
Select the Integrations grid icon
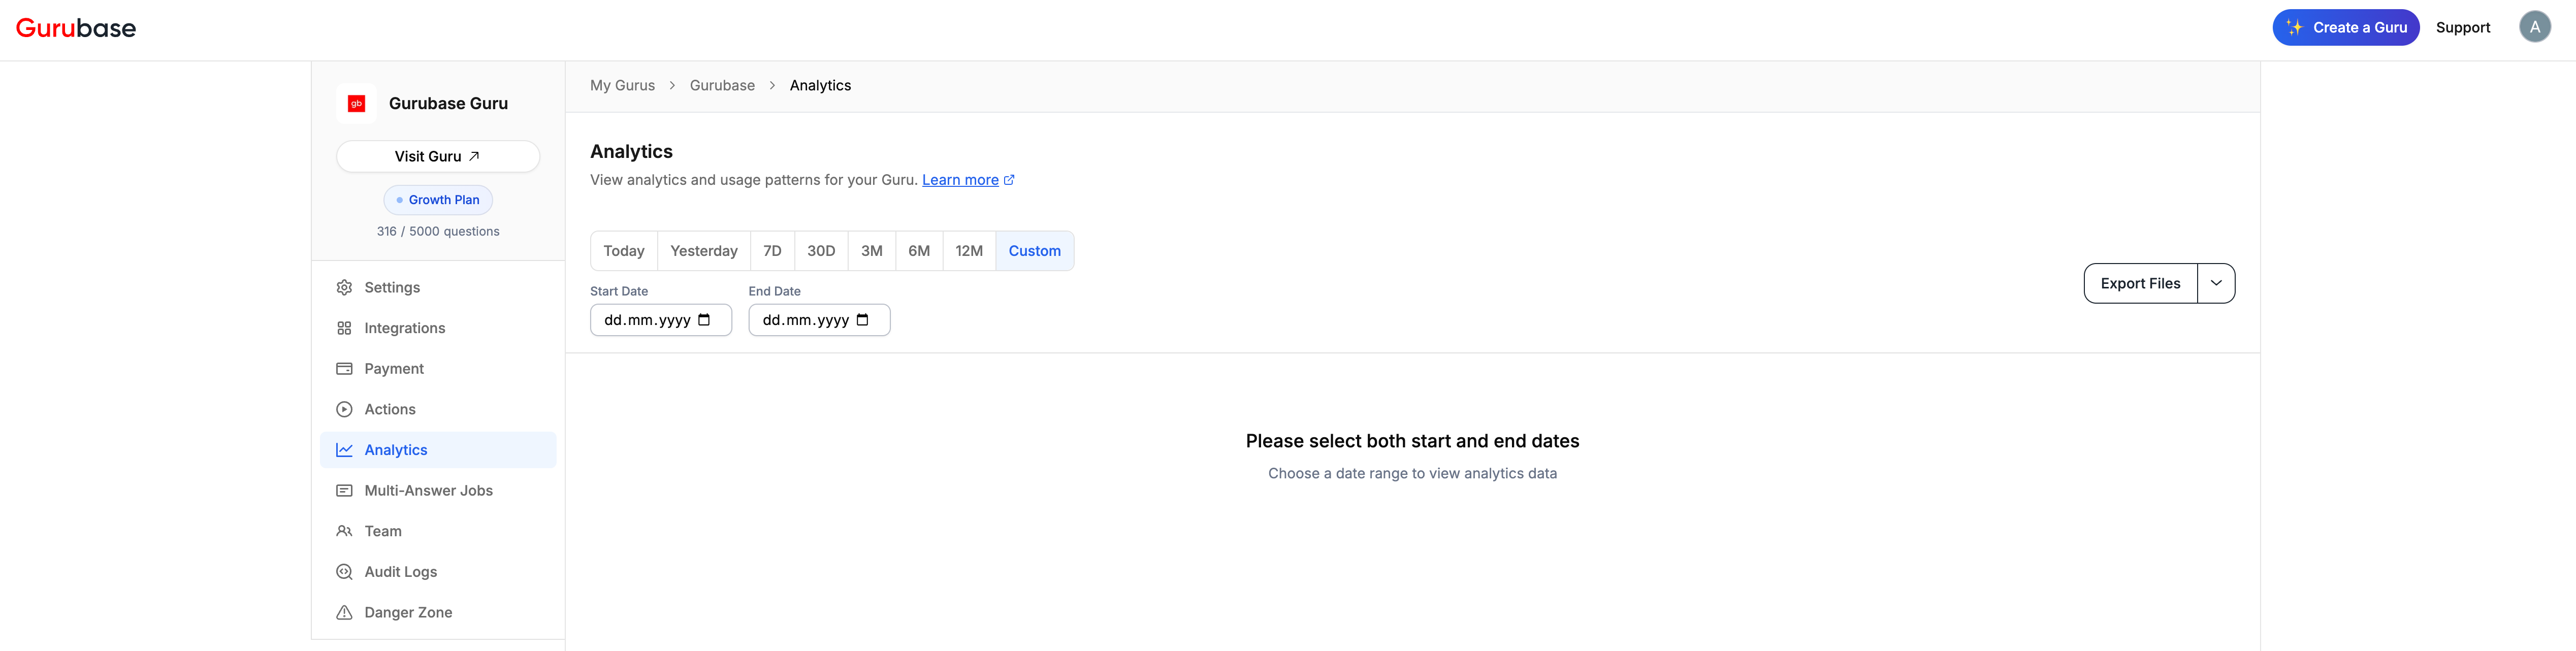[x=344, y=327]
